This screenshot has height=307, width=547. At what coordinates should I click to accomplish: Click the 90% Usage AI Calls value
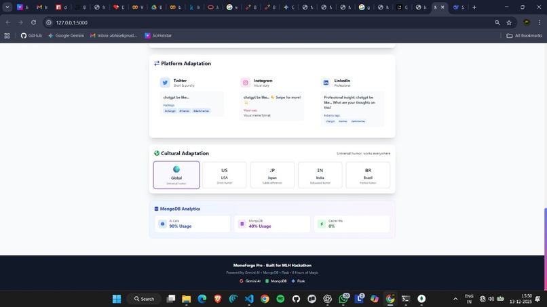pyautogui.click(x=181, y=226)
